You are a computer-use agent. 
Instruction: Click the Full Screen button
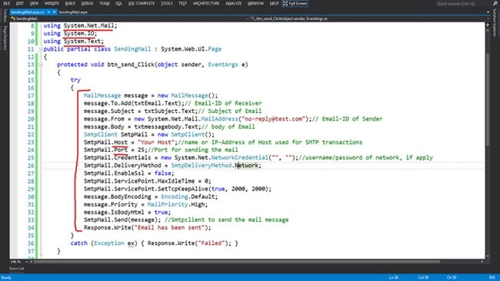(295, 3)
